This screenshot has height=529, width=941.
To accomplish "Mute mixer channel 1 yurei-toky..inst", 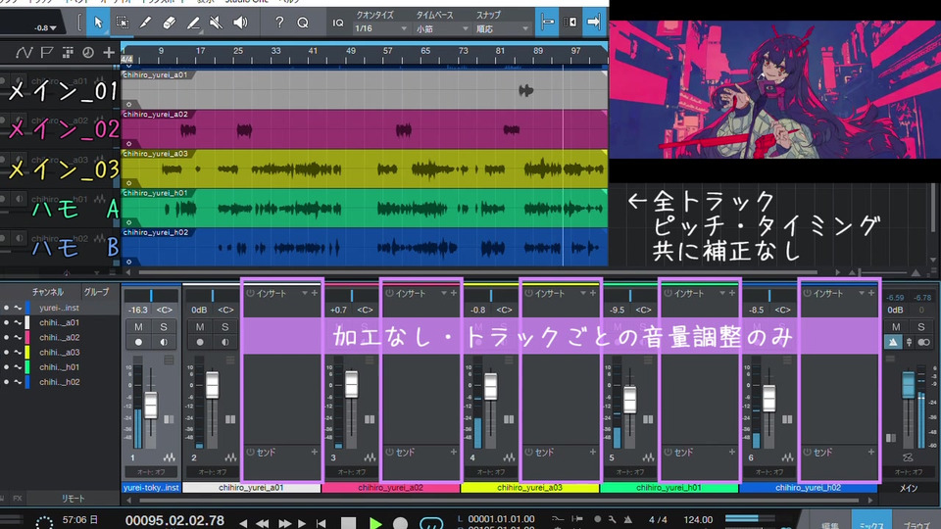I will tap(138, 327).
